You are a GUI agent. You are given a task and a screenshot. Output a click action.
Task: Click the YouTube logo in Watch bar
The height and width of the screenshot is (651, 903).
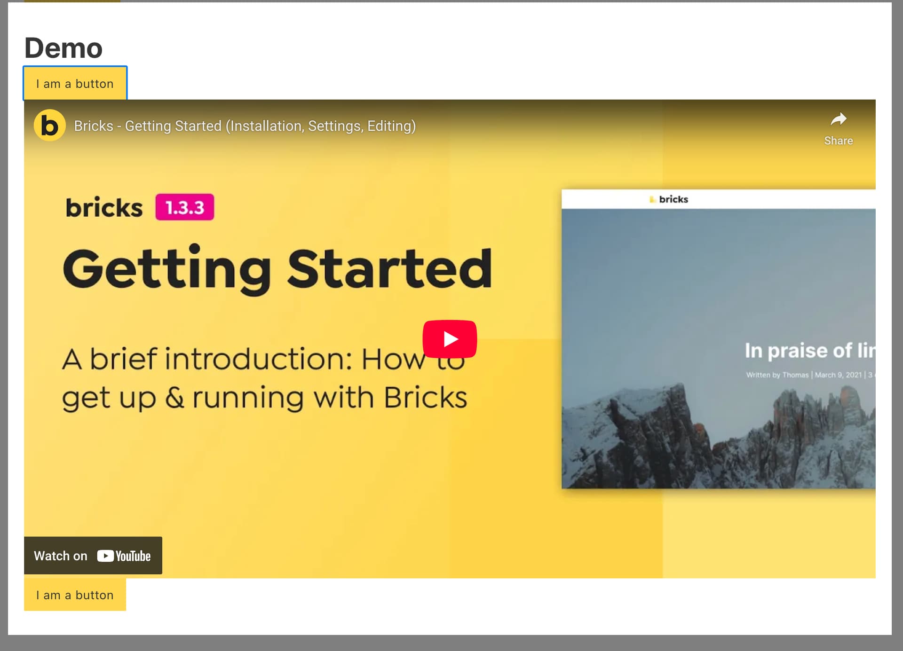[124, 556]
